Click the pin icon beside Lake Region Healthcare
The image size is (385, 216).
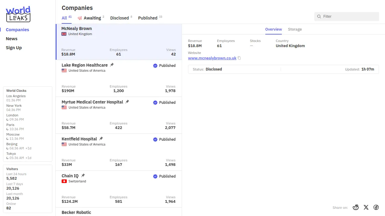[112, 65]
